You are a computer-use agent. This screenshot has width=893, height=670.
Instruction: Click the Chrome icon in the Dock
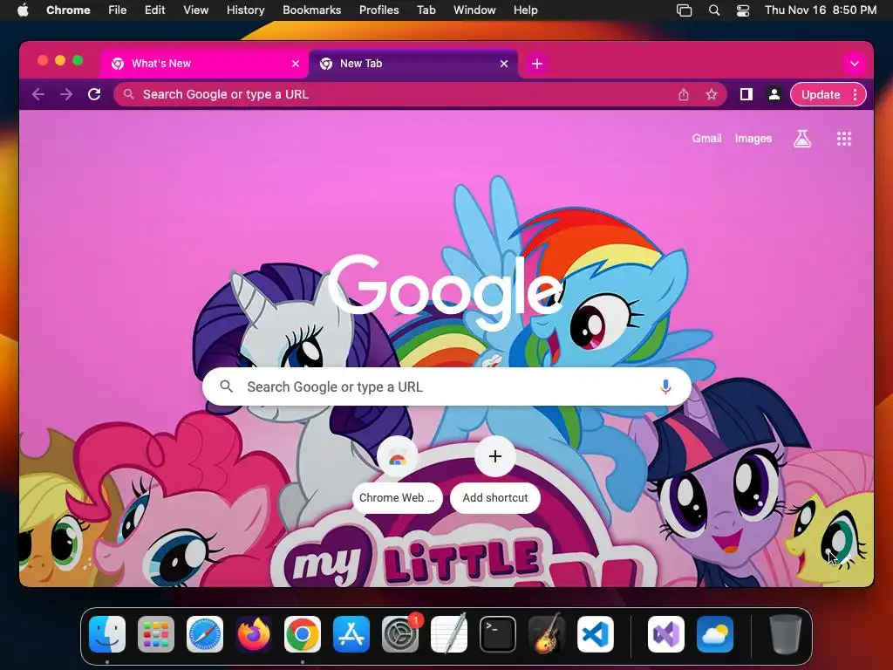[303, 634]
